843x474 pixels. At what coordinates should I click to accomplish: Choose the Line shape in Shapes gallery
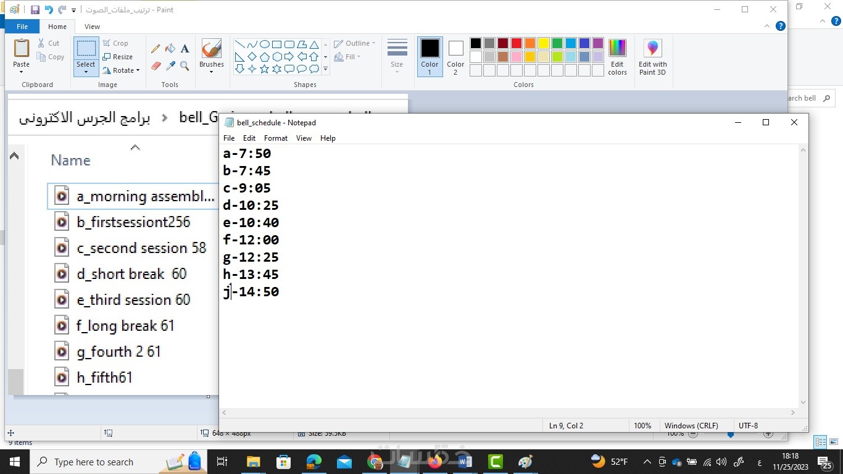239,44
